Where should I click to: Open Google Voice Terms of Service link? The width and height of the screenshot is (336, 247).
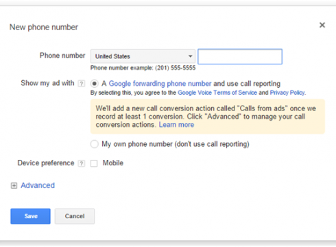[x=217, y=93]
